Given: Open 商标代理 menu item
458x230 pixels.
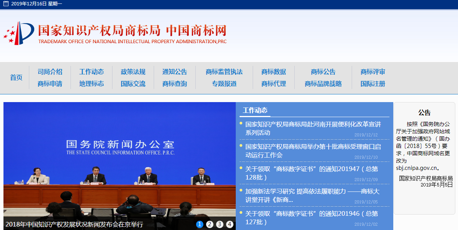Looking at the screenshot, I should [274, 84].
